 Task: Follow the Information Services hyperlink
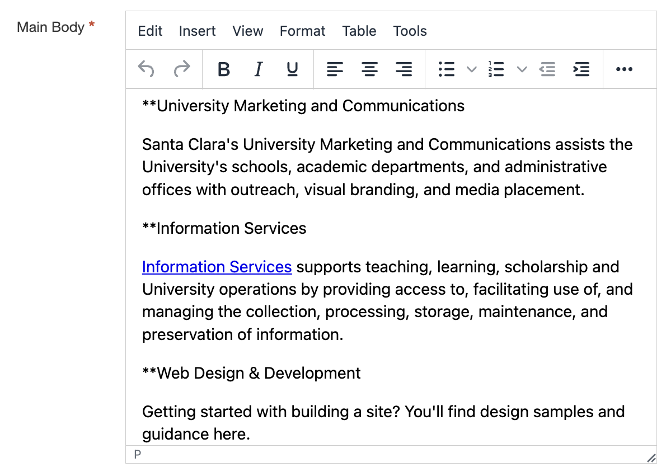pyautogui.click(x=217, y=267)
